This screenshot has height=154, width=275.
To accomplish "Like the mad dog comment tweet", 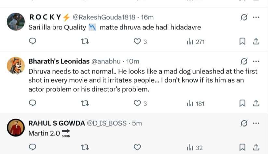I will pos(138,103).
